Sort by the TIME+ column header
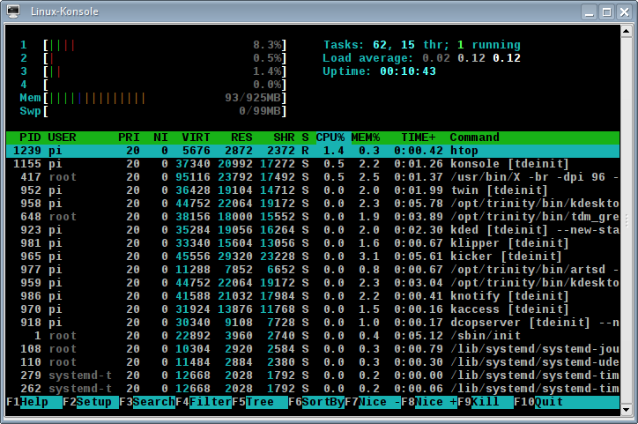This screenshot has height=424, width=638. click(419, 138)
